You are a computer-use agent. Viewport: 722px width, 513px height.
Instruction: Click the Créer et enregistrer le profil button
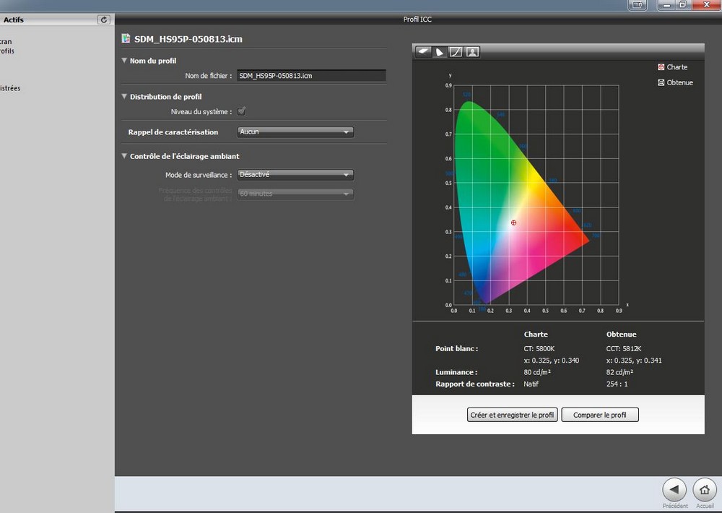tap(512, 415)
